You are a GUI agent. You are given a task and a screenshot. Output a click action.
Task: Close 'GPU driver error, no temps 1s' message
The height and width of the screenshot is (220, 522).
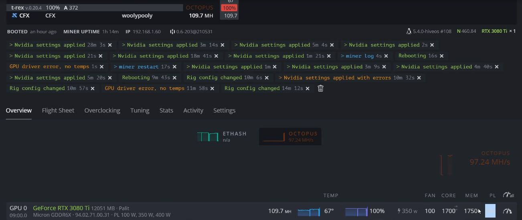[102, 67]
